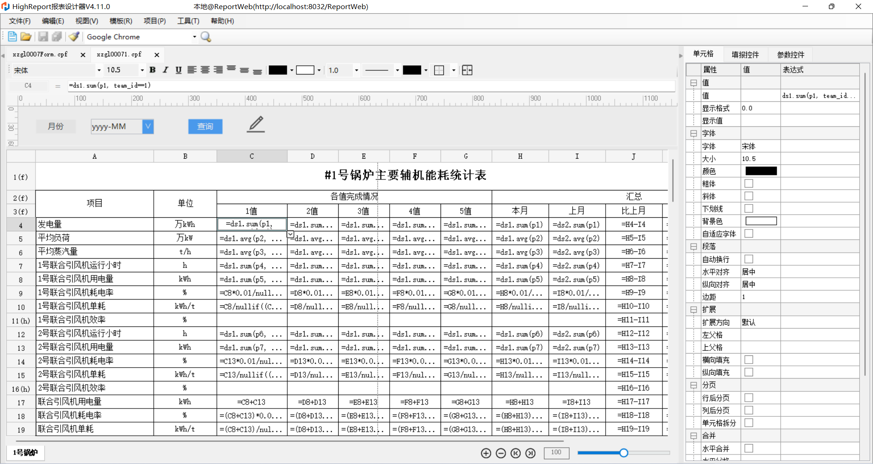Open the font size 10.5 dropdown
The image size is (873, 464).
point(142,70)
